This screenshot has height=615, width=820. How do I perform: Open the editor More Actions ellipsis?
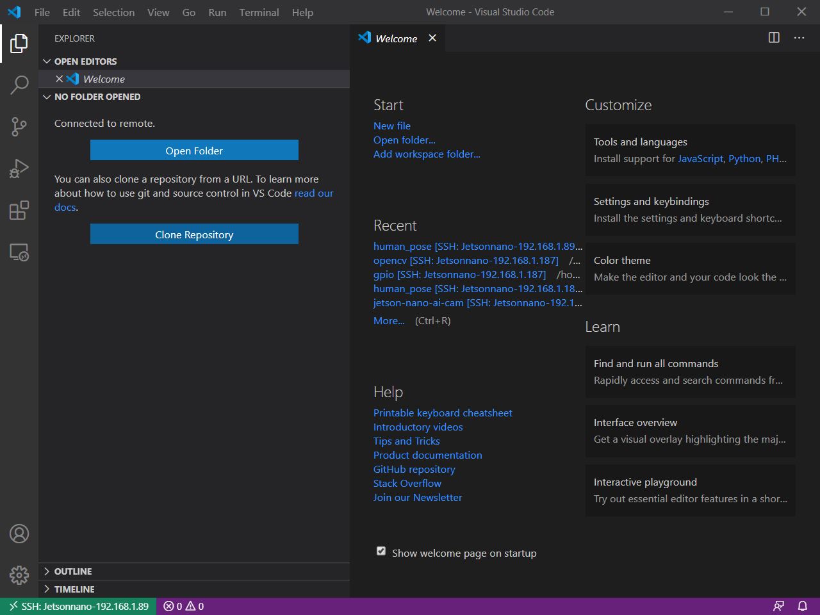[x=799, y=38]
